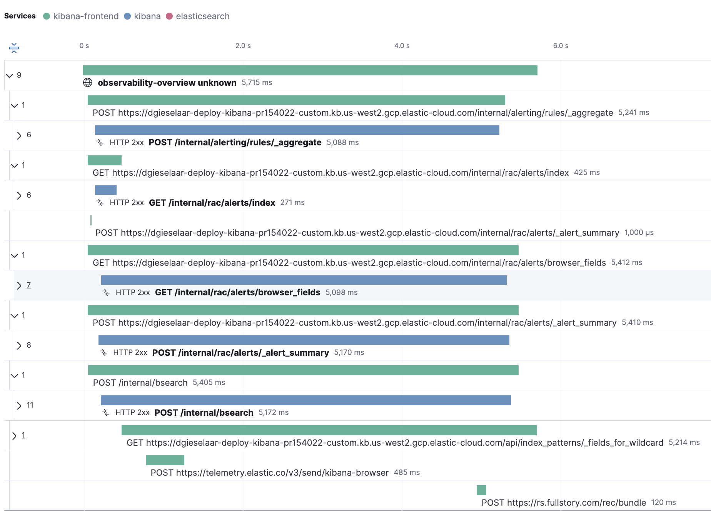The width and height of the screenshot is (711, 513).
Task: Expand the 6 child spans of POST /internal/alerting/rules/_aggregate
Action: pyautogui.click(x=18, y=135)
